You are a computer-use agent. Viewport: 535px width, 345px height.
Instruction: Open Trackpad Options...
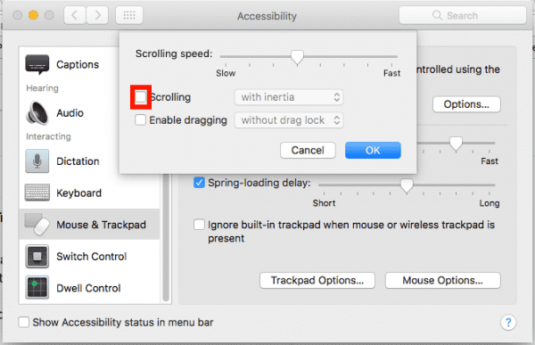coord(317,280)
